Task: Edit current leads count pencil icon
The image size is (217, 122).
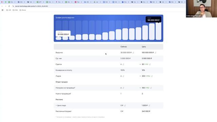Action: 123,76
